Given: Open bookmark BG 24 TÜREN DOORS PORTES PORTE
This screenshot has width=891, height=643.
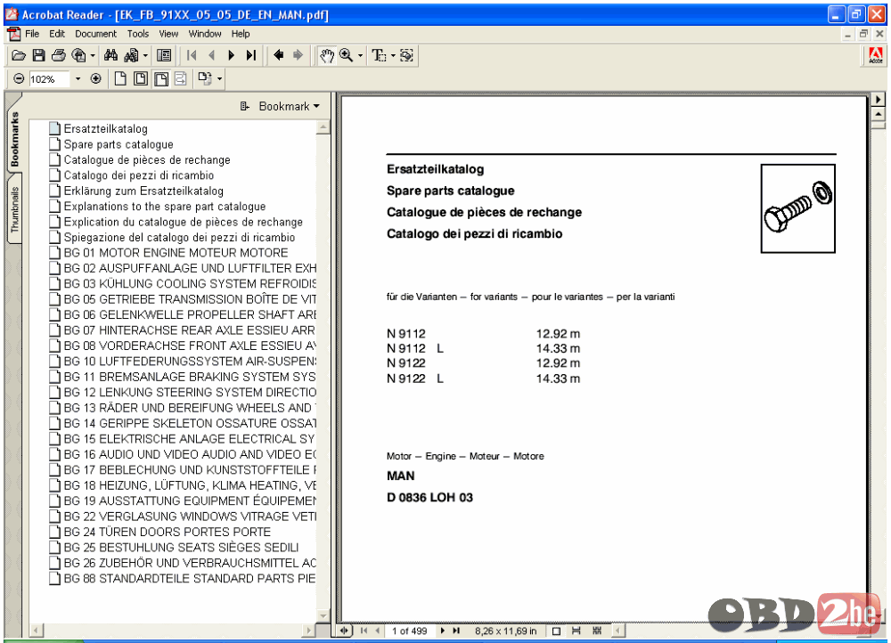Looking at the screenshot, I should (168, 533).
